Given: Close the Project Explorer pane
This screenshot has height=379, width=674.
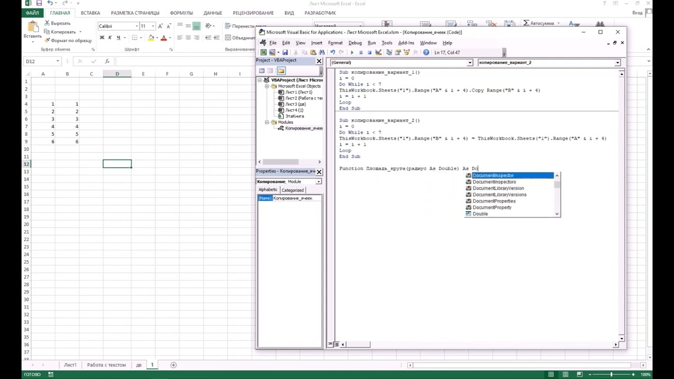Looking at the screenshot, I should tap(319, 61).
